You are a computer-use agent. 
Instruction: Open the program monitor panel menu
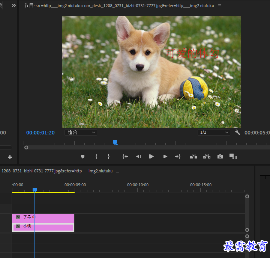tap(219, 6)
